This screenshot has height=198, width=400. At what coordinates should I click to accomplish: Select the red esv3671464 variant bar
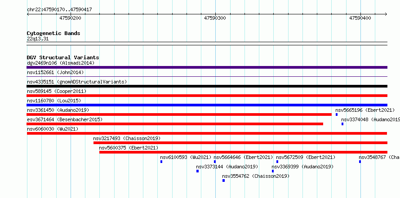point(175,124)
